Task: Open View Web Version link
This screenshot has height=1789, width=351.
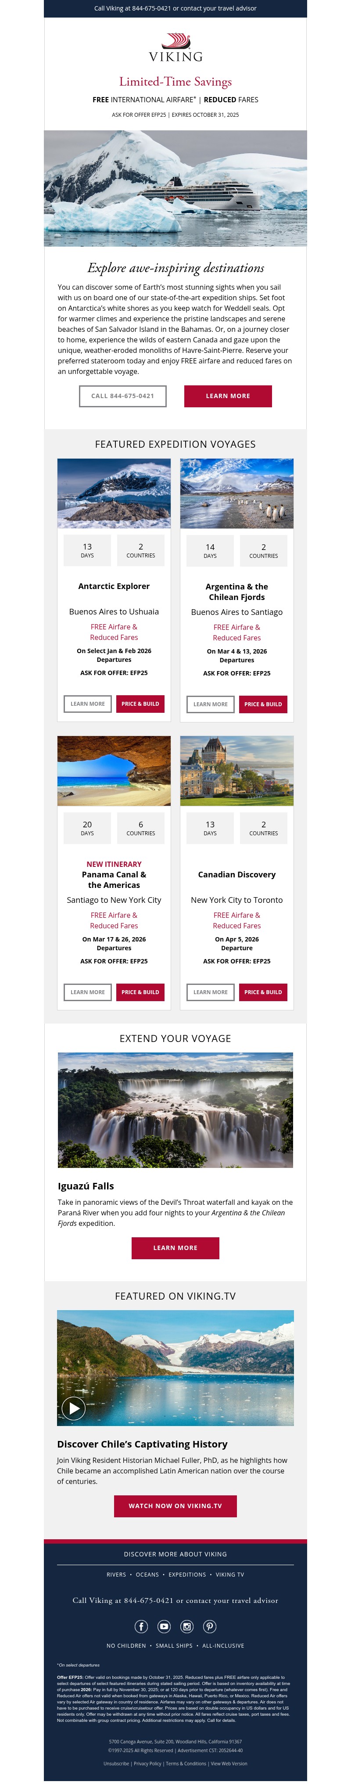Action: [229, 1763]
